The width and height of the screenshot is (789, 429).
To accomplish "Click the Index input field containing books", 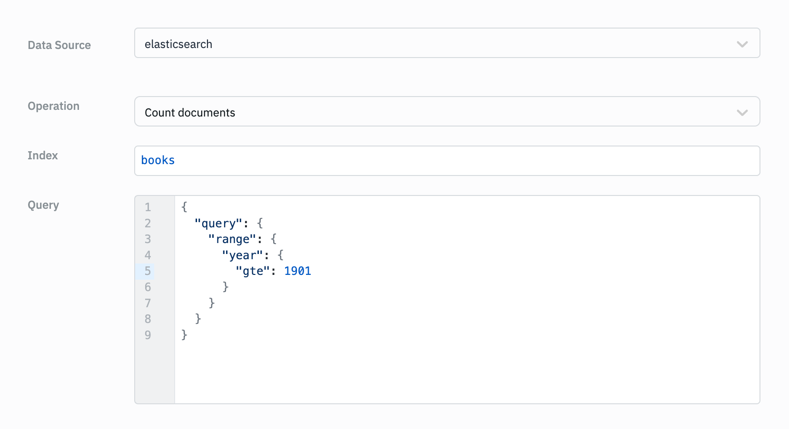I will pos(446,161).
